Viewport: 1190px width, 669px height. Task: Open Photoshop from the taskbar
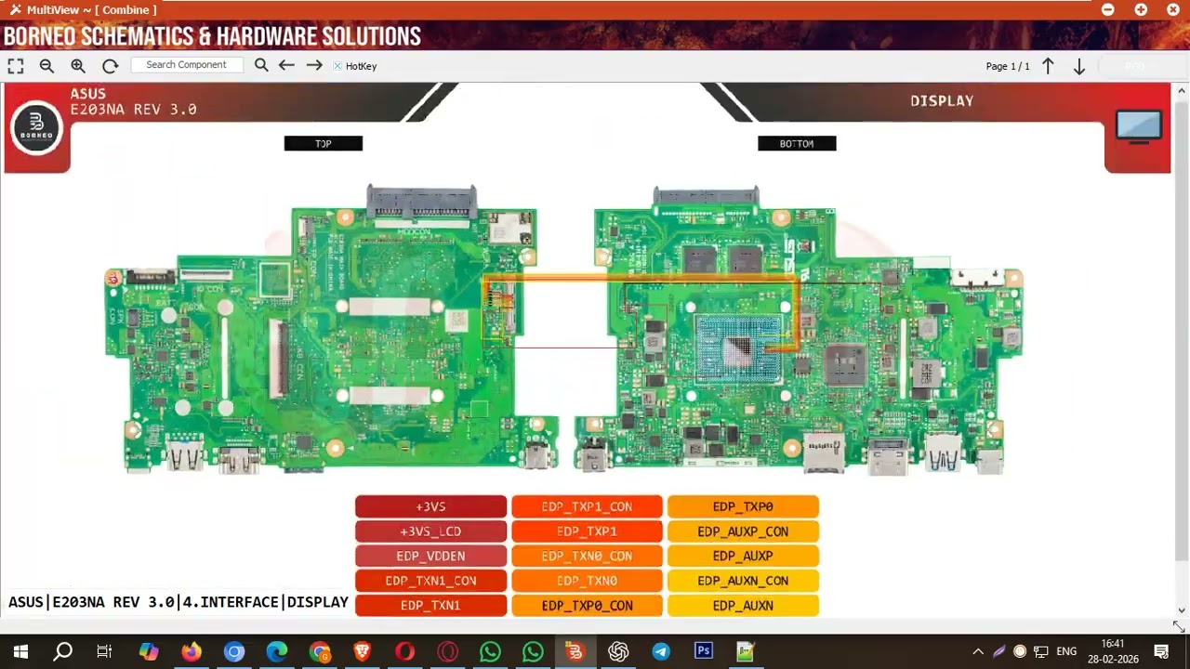click(x=704, y=651)
